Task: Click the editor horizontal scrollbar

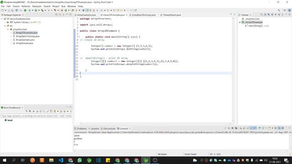Action: [156, 123]
